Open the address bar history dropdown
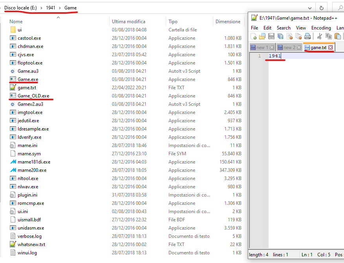This screenshot has height=263, width=344. [x=310, y=8]
